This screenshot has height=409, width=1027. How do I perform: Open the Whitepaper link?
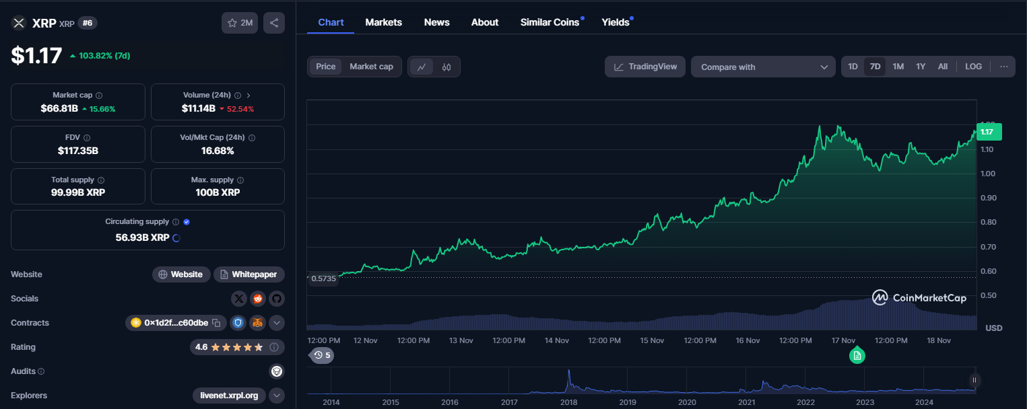pyautogui.click(x=249, y=274)
